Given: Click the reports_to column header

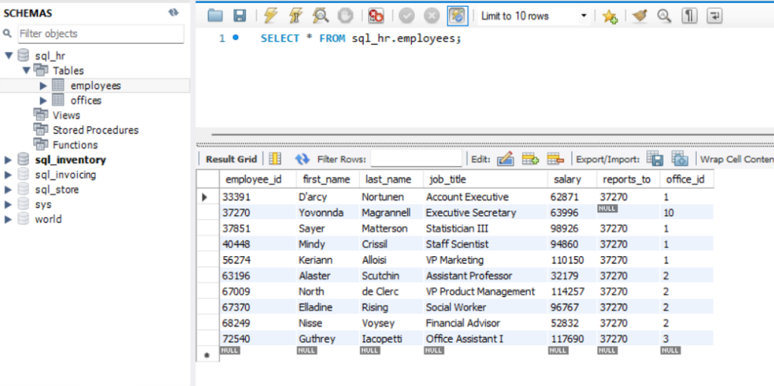Looking at the screenshot, I should click(628, 179).
